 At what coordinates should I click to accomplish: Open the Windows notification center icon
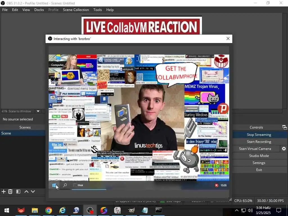click(279, 210)
